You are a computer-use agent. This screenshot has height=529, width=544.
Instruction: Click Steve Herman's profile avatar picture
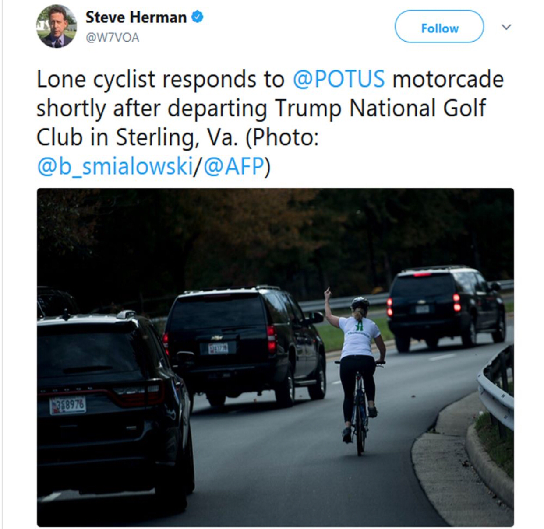pos(56,27)
